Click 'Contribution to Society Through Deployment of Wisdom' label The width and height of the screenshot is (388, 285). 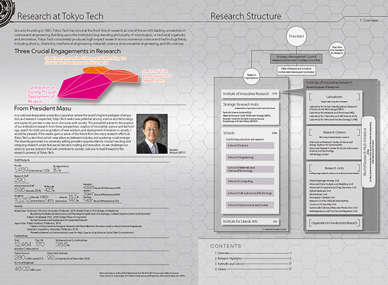(x=42, y=94)
